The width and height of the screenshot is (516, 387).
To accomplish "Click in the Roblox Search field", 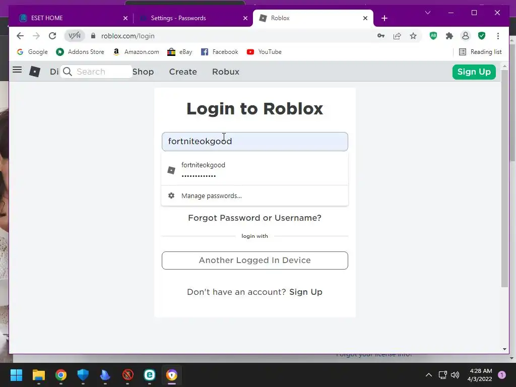I will 96,72.
